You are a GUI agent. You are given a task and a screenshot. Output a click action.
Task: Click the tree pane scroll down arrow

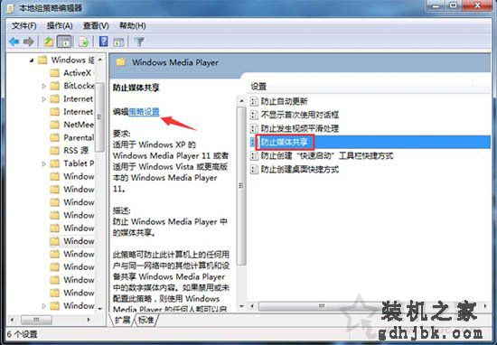(99, 309)
